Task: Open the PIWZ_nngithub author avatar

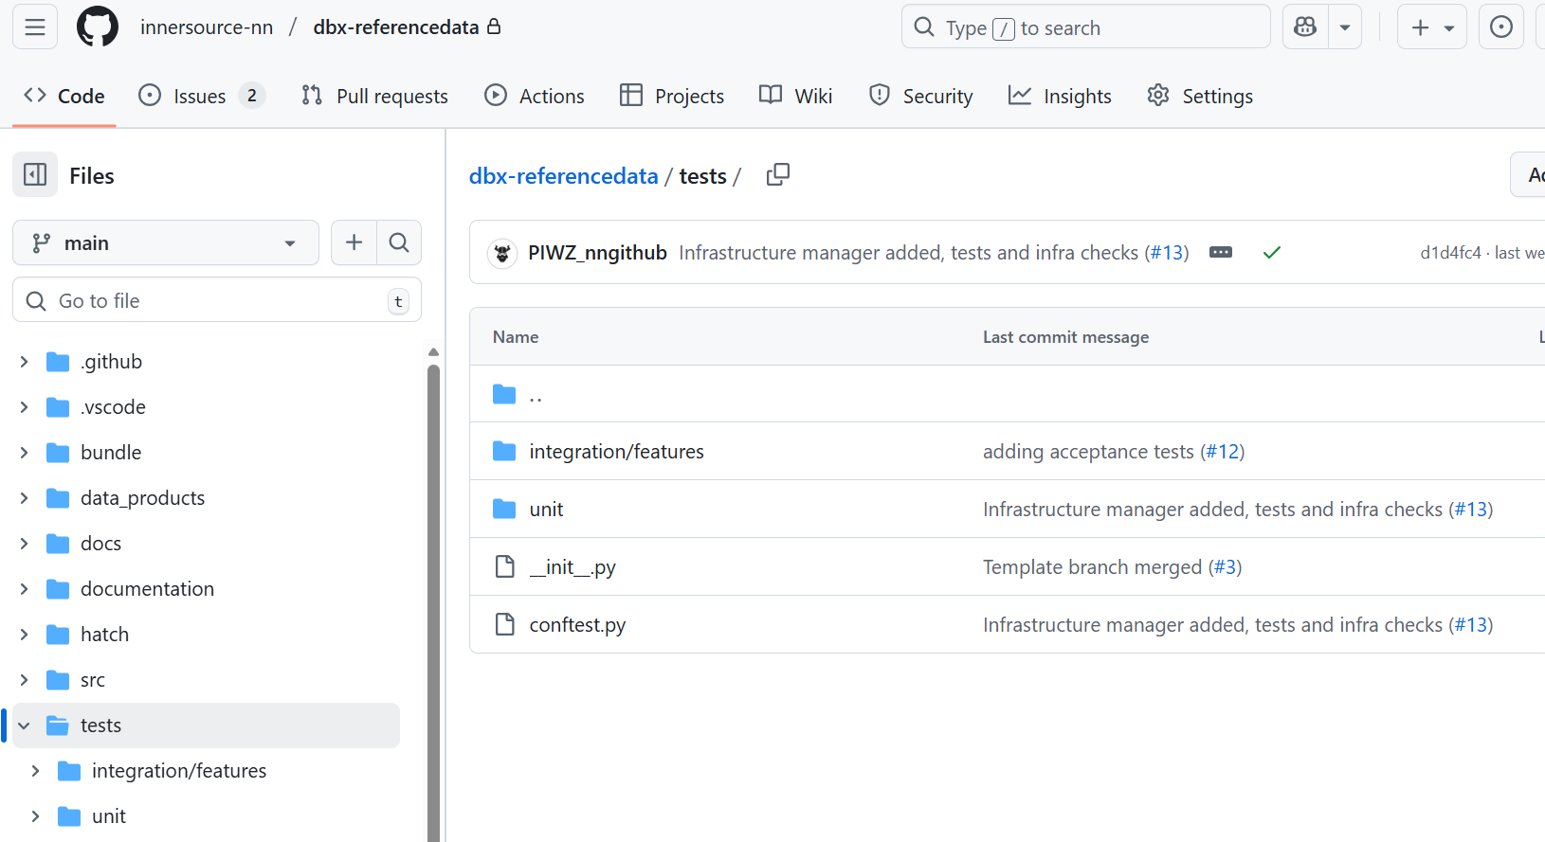Action: coord(502,253)
